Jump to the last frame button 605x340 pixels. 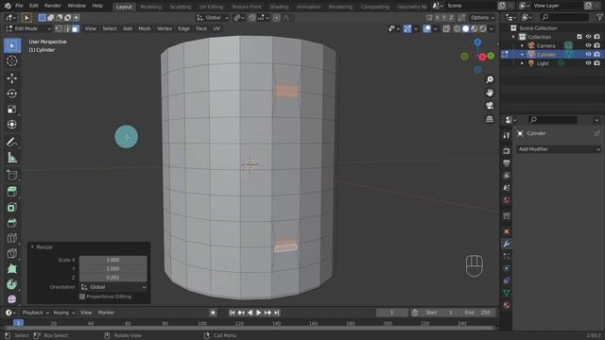277,313
